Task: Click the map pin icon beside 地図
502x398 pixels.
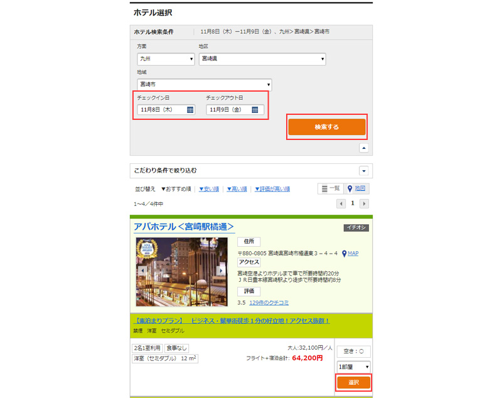Action: coord(350,189)
